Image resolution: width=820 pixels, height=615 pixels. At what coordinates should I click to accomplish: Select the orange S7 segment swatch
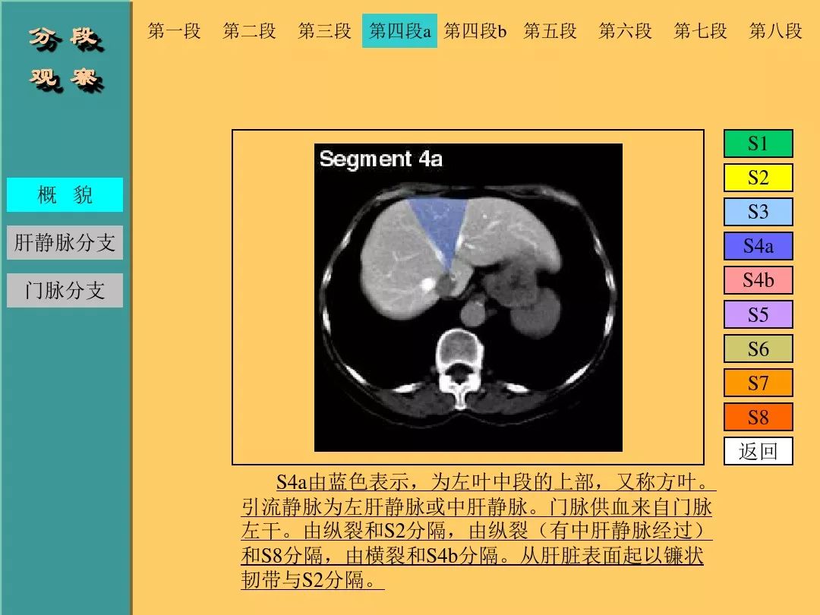(758, 383)
